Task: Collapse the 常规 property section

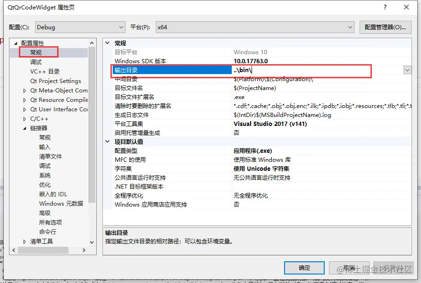Action: pos(108,43)
